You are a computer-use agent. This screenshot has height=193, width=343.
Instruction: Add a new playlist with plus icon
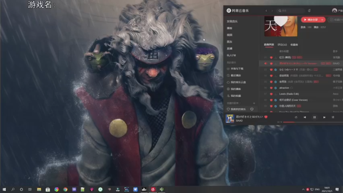tap(254, 103)
